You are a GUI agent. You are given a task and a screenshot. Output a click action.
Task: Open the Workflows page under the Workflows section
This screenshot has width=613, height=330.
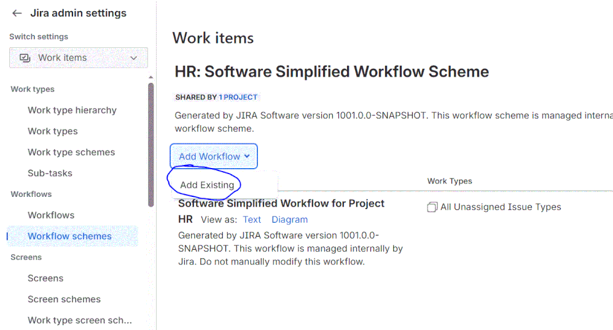(x=51, y=215)
